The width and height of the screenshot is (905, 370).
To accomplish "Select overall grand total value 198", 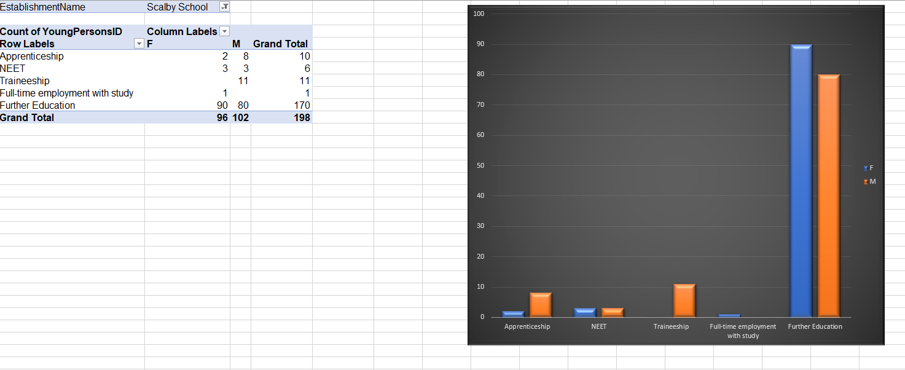I will [281, 117].
